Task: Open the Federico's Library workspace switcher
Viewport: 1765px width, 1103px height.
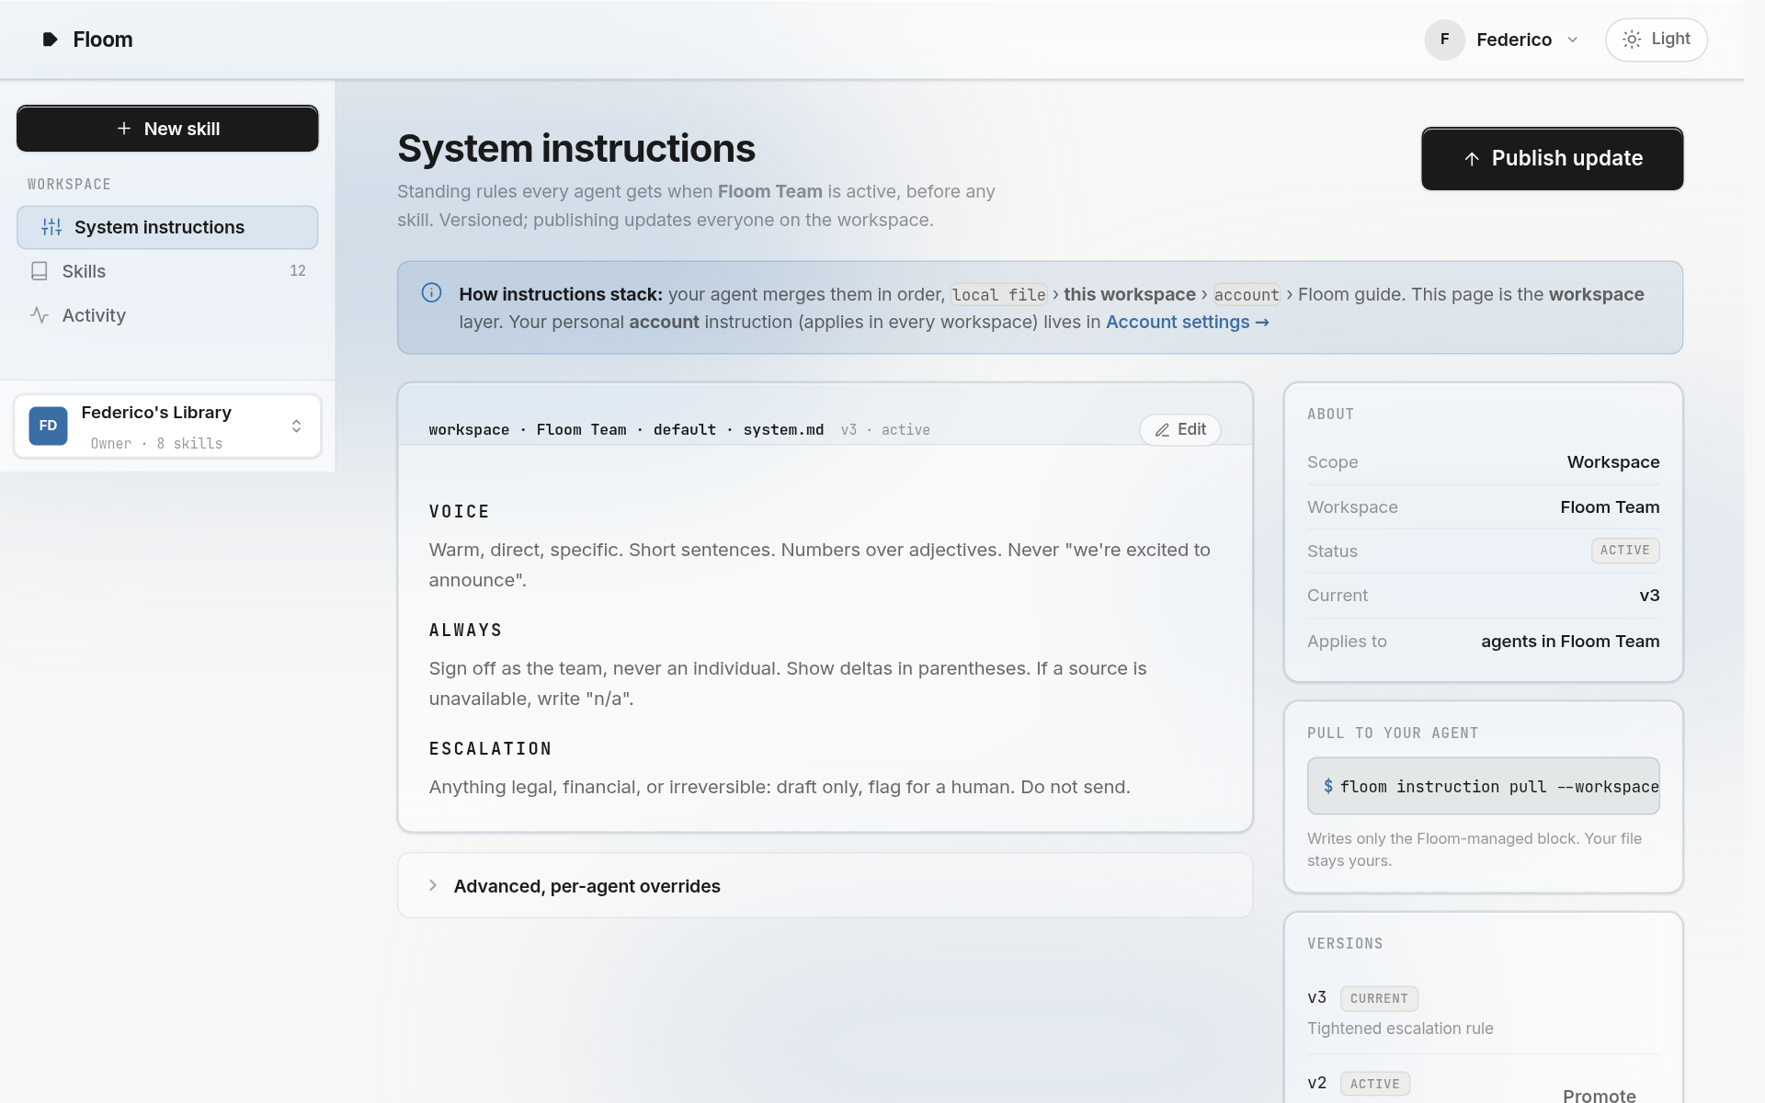Action: pos(167,426)
